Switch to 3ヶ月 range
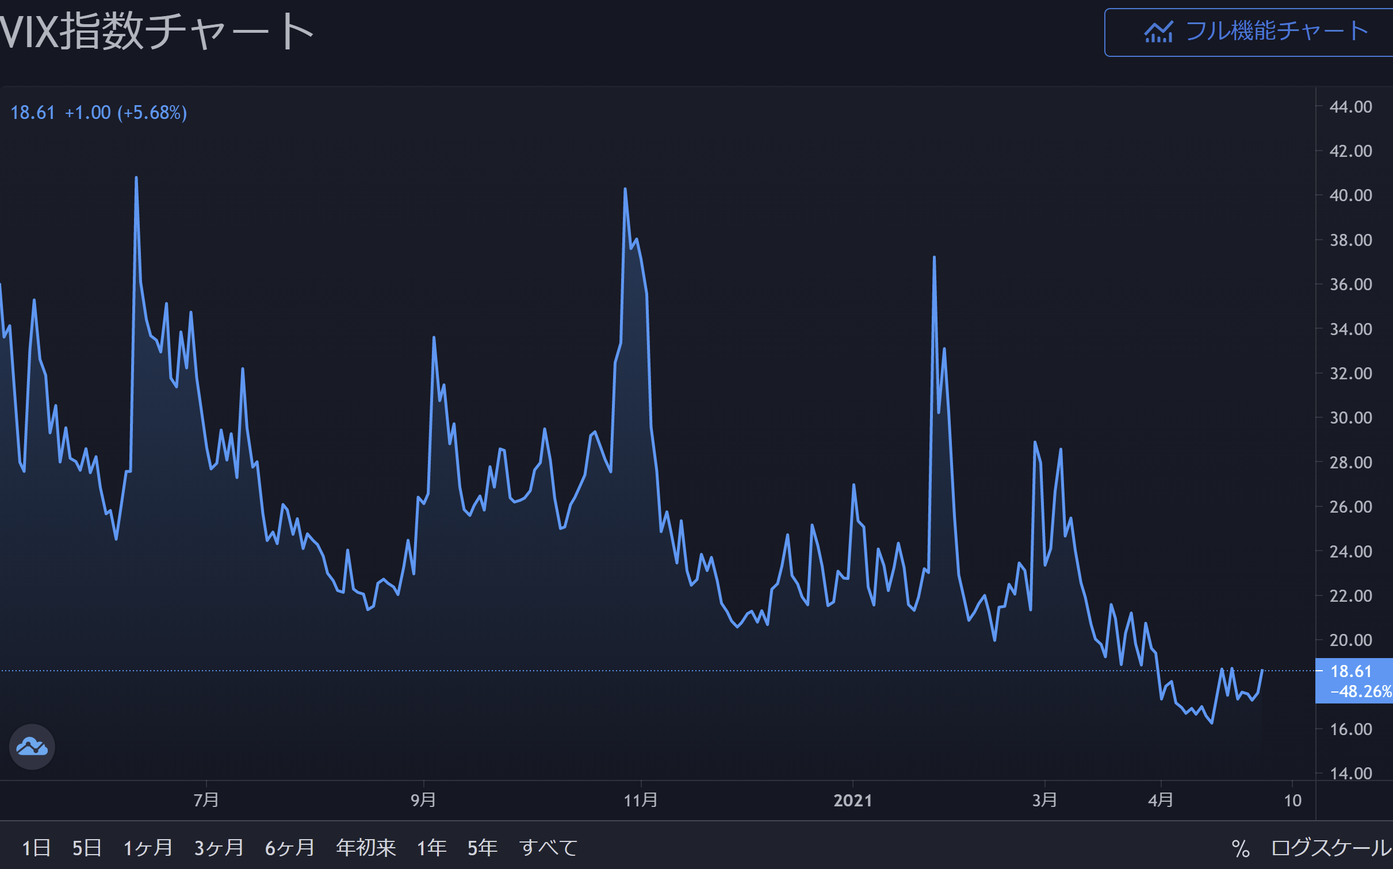 (x=219, y=848)
